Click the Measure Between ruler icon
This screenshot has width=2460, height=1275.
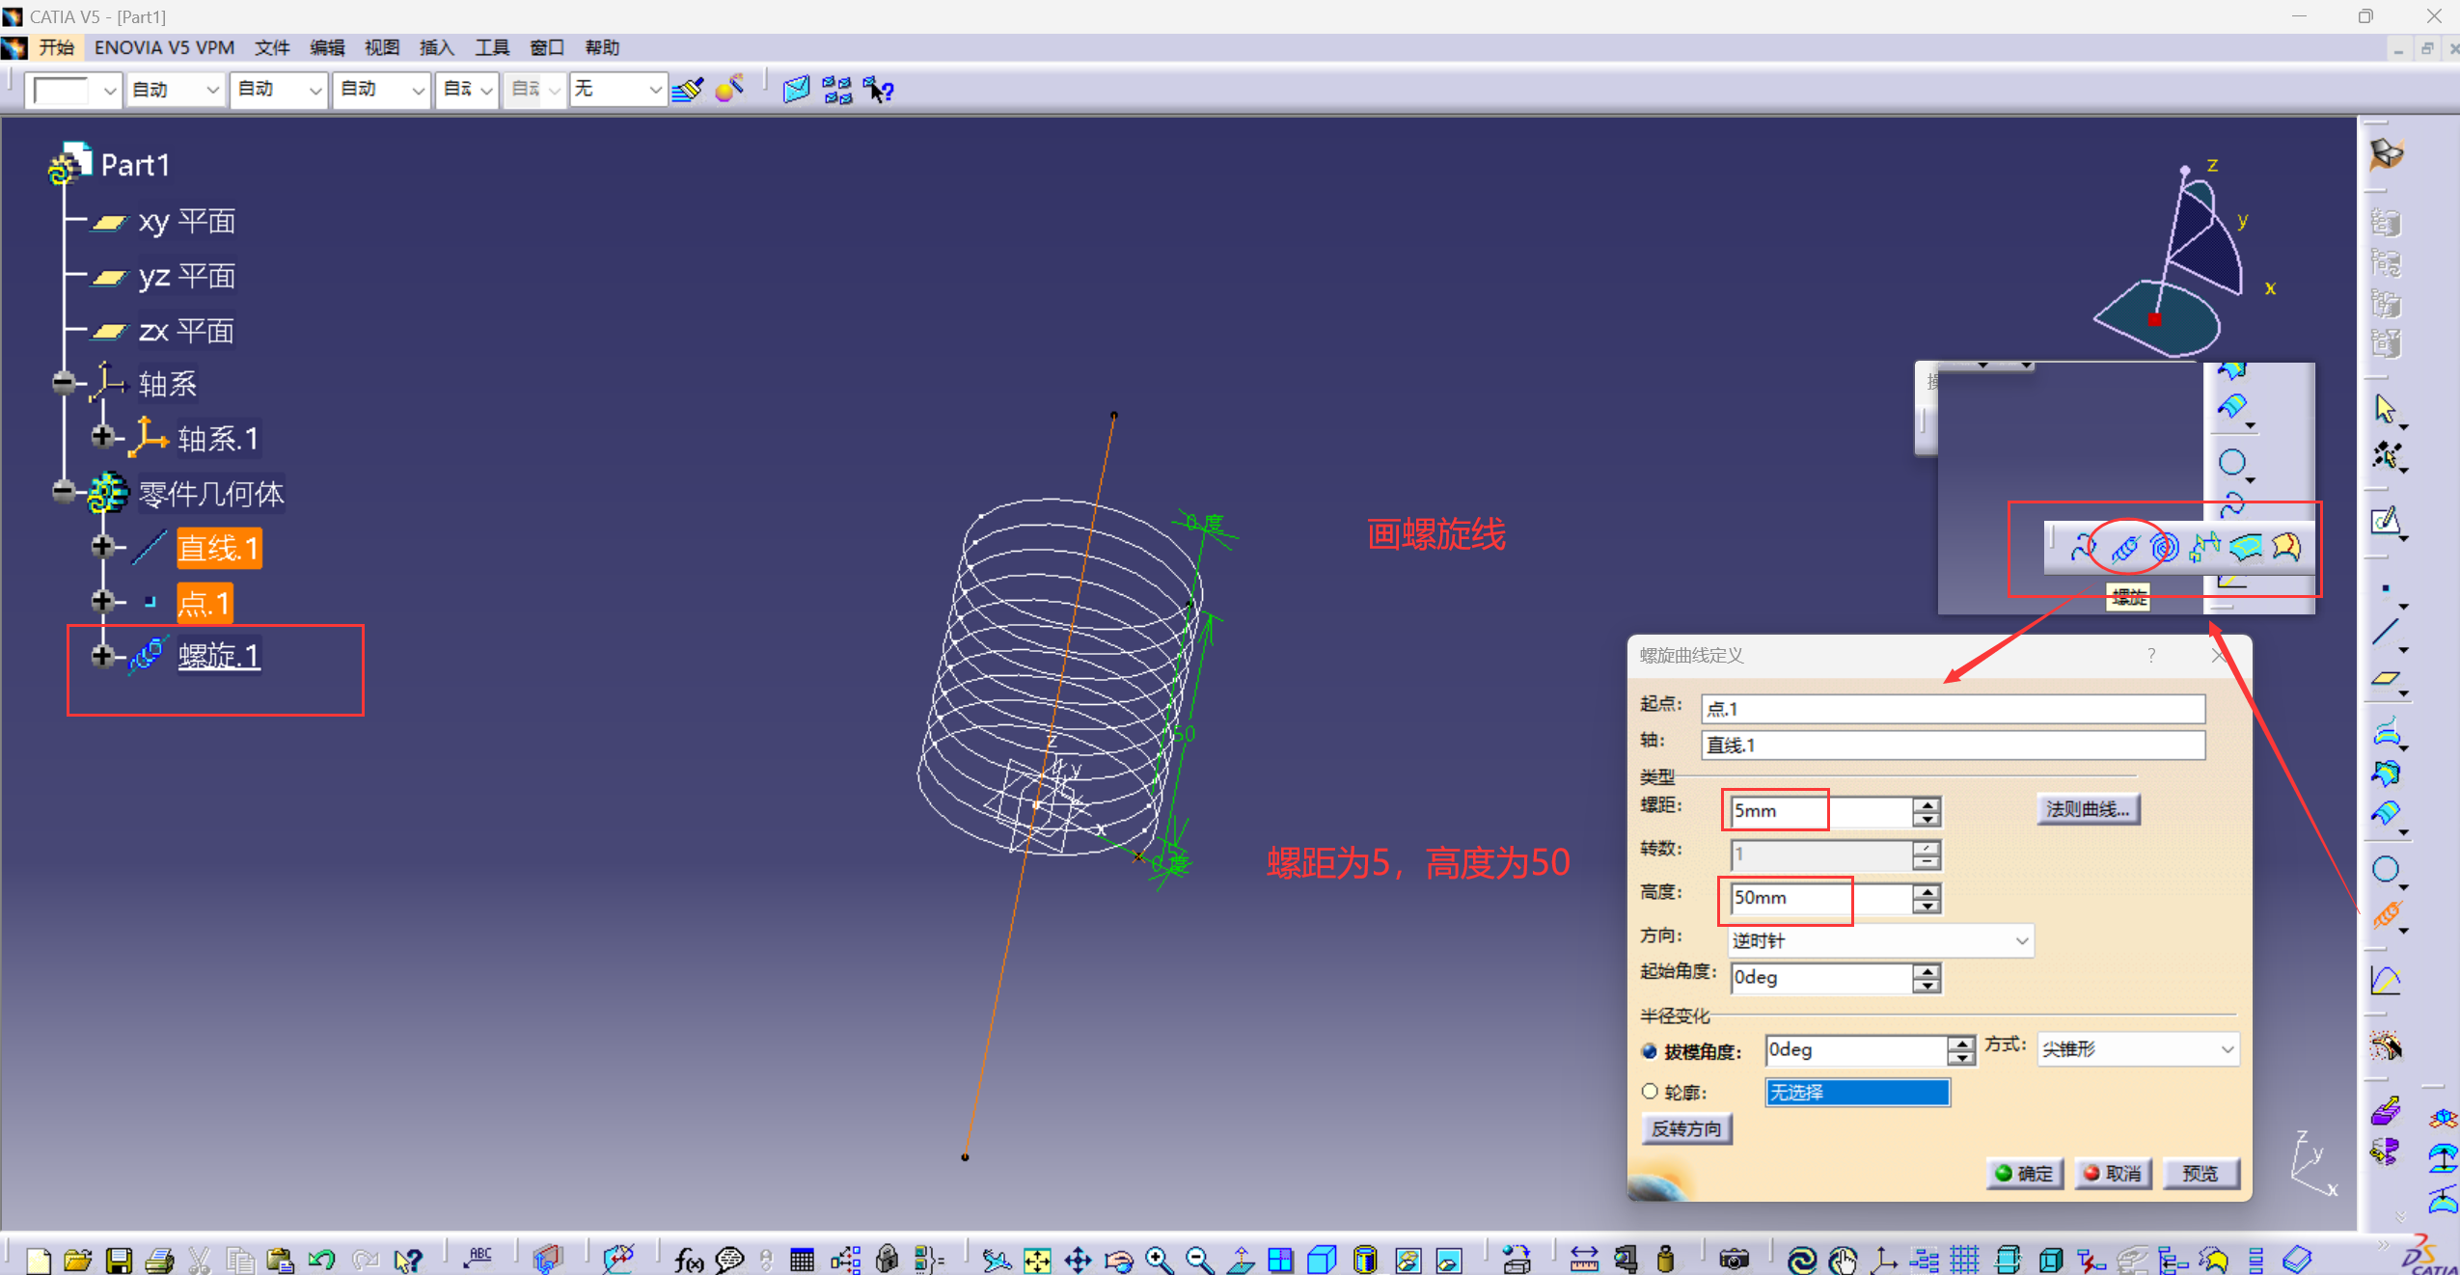[x=1583, y=1260]
